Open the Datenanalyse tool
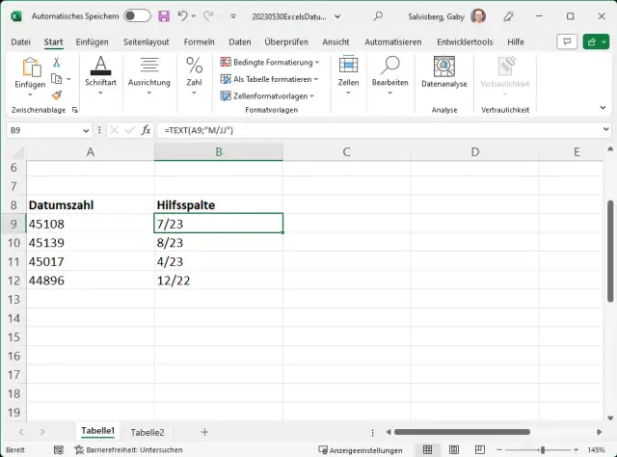Screen dimensions: 617x457 [443, 70]
